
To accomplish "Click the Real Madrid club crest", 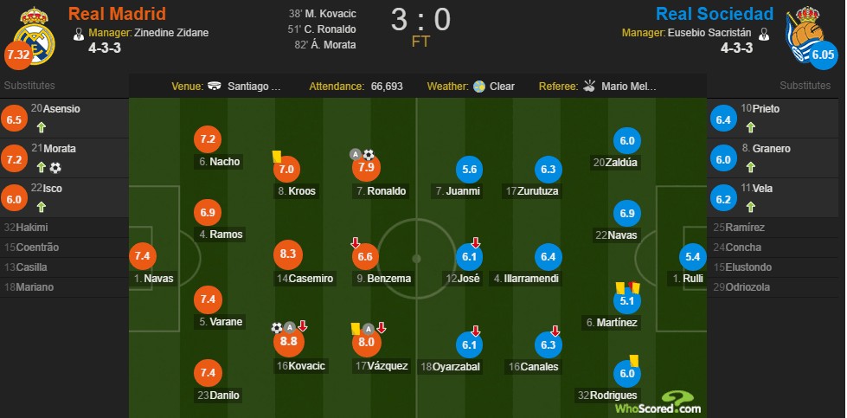I will (x=34, y=35).
